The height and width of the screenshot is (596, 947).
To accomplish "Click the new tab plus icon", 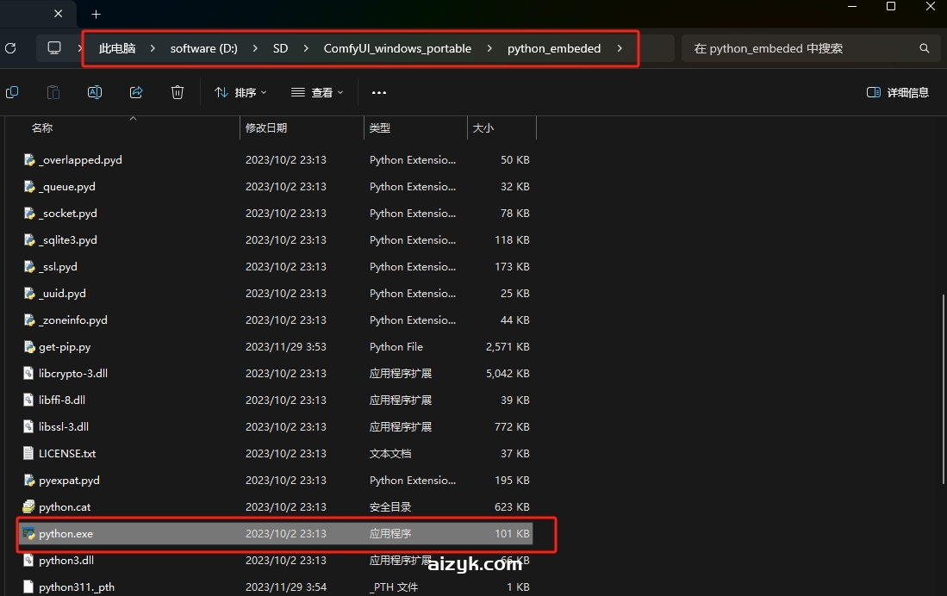I will pos(96,14).
